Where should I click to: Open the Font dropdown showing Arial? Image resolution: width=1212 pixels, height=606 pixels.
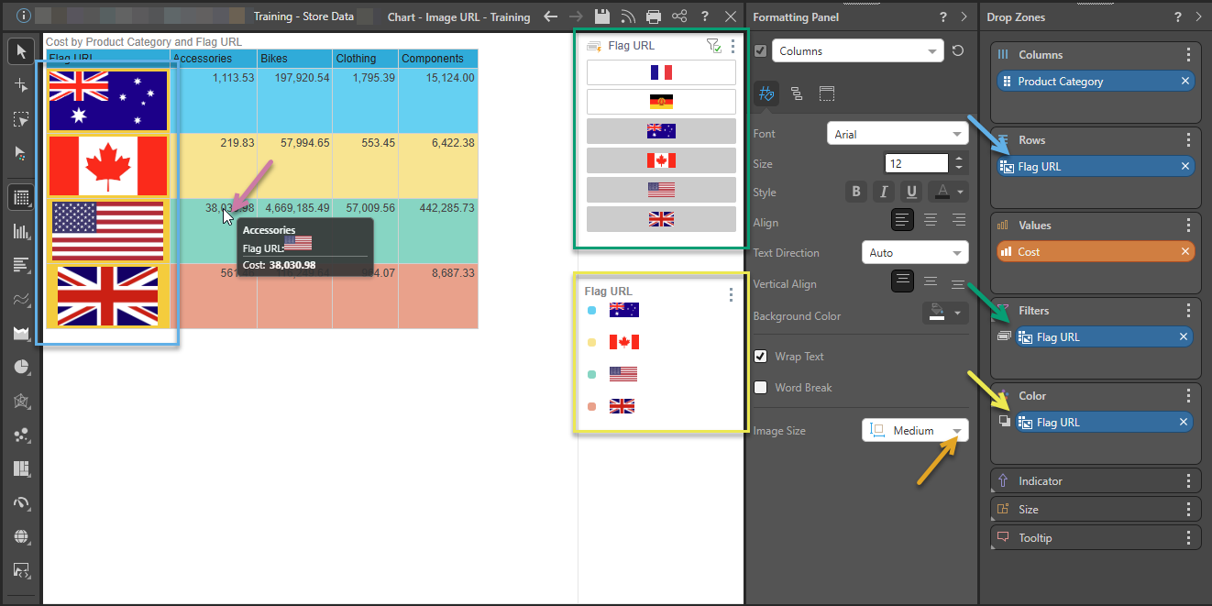(897, 134)
